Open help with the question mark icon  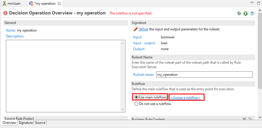[x=252, y=13]
